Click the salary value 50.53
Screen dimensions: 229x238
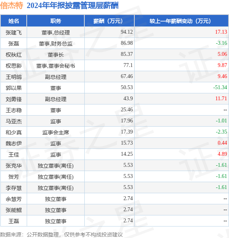(127, 87)
